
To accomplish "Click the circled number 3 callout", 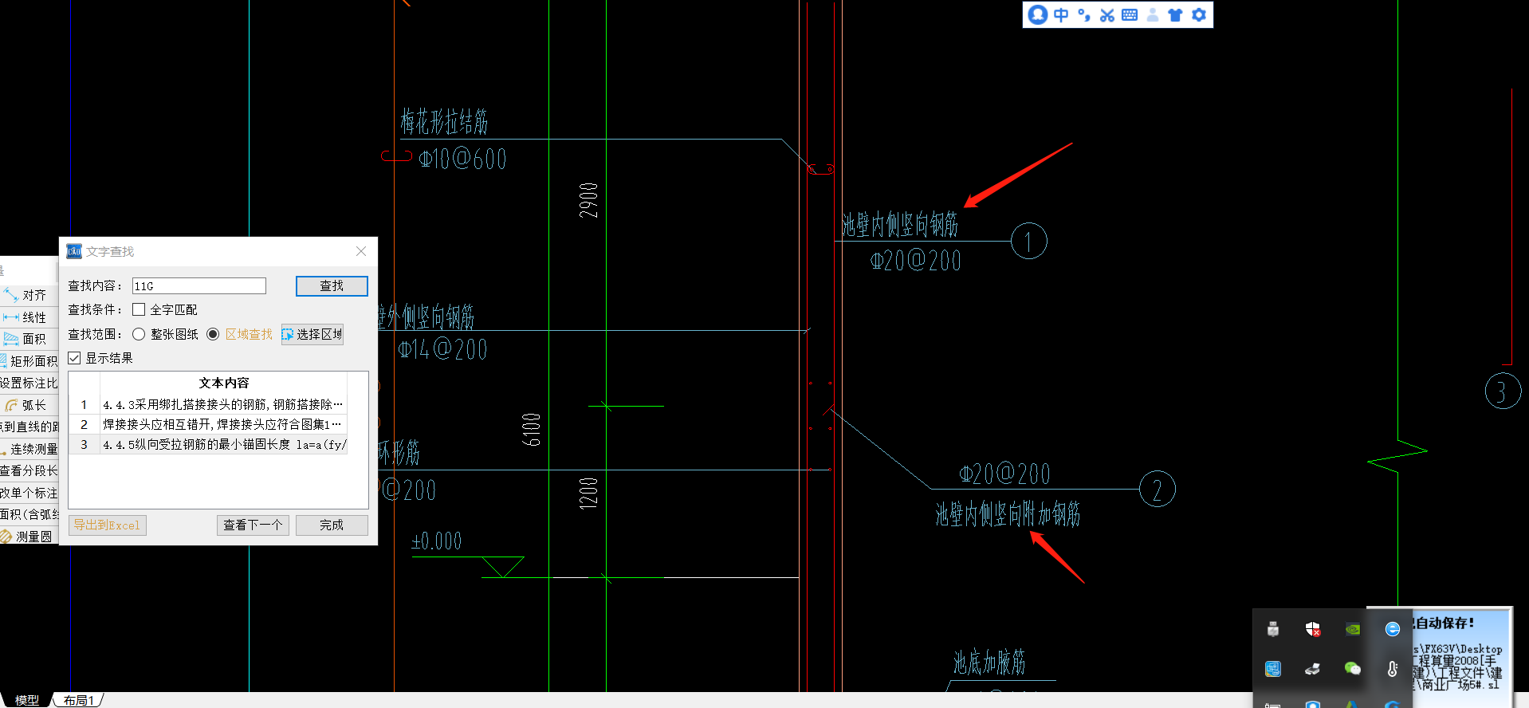I will (1503, 391).
